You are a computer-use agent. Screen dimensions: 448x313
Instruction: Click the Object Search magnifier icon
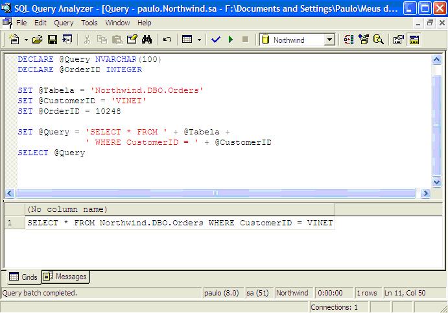379,40
